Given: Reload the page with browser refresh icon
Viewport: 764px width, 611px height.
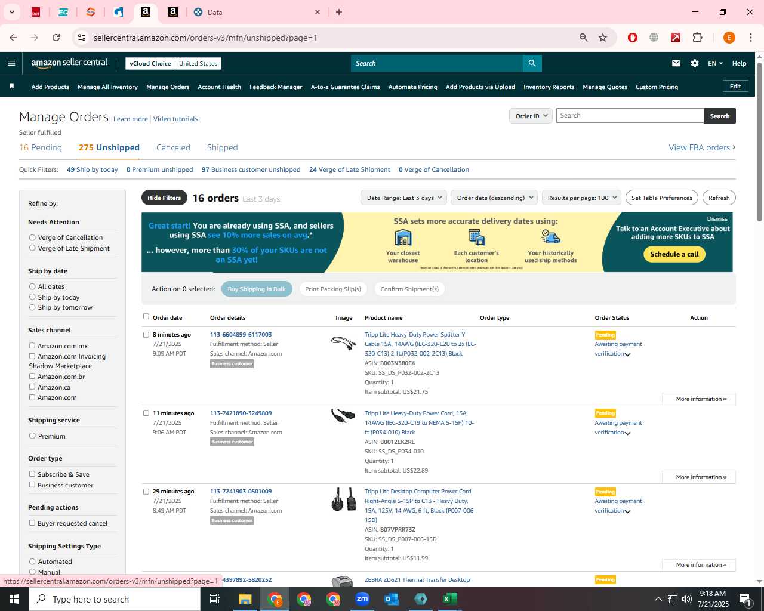Looking at the screenshot, I should (56, 38).
